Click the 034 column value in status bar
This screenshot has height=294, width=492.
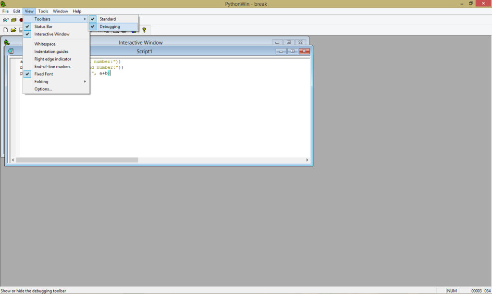click(x=487, y=291)
